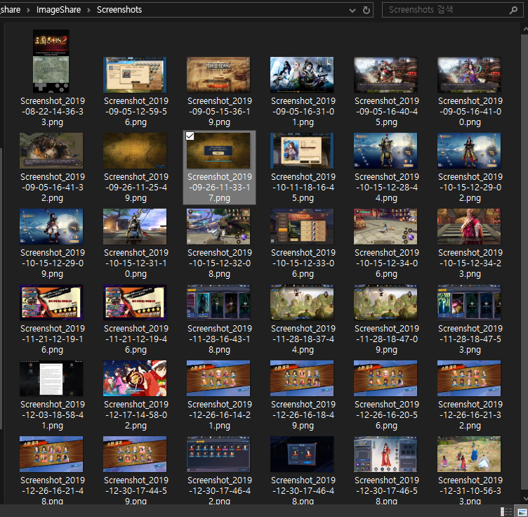Select Screenshots in the breadcrumb path

point(119,10)
